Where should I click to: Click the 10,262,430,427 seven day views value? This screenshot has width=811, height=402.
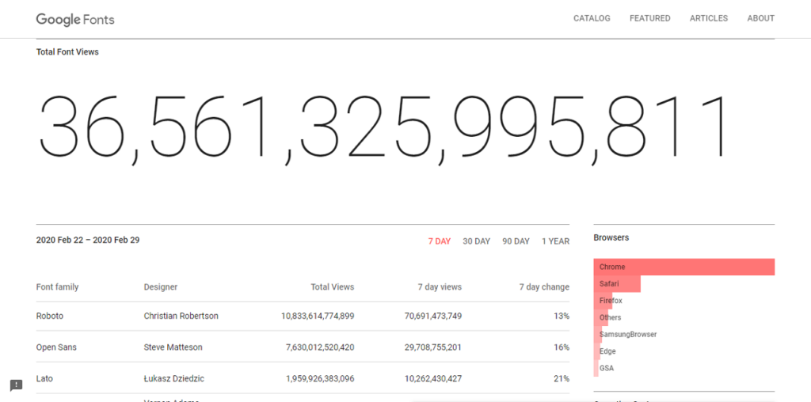point(433,379)
